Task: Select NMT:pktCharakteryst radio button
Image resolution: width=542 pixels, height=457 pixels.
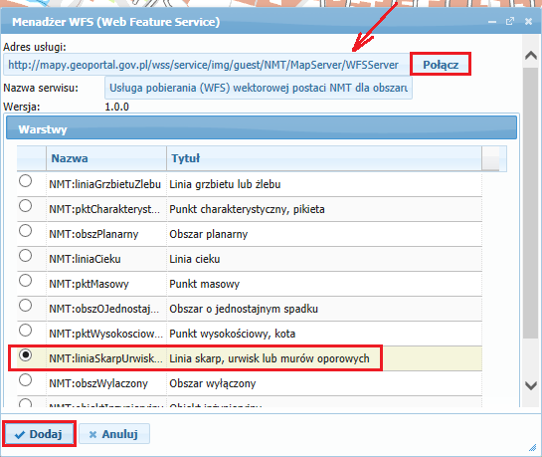Action: coord(25,206)
